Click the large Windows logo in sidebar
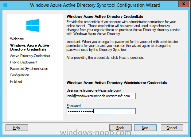191x137 pixels. [33, 25]
